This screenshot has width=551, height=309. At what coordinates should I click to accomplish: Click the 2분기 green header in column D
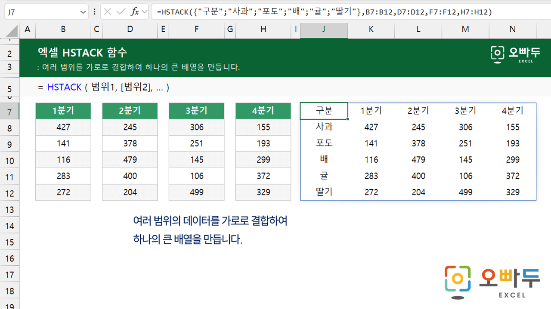(x=130, y=111)
